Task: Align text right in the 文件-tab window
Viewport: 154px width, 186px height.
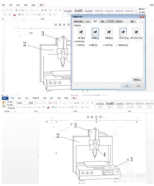Action: (x=66, y=107)
